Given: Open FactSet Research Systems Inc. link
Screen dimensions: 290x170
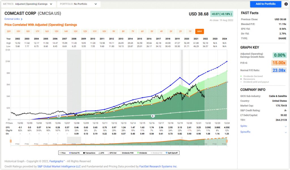Looking at the screenshot, I should [x=158, y=167].
